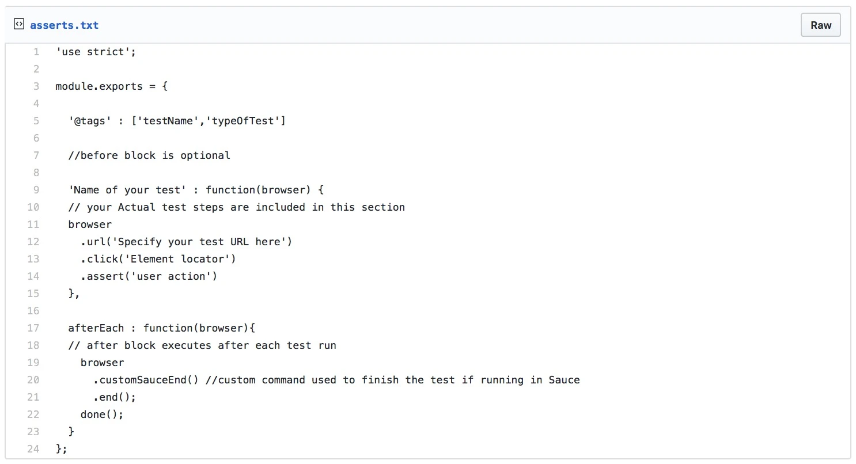Click the .url('Specify your test URL here') line
This screenshot has width=856, height=464.
(187, 242)
